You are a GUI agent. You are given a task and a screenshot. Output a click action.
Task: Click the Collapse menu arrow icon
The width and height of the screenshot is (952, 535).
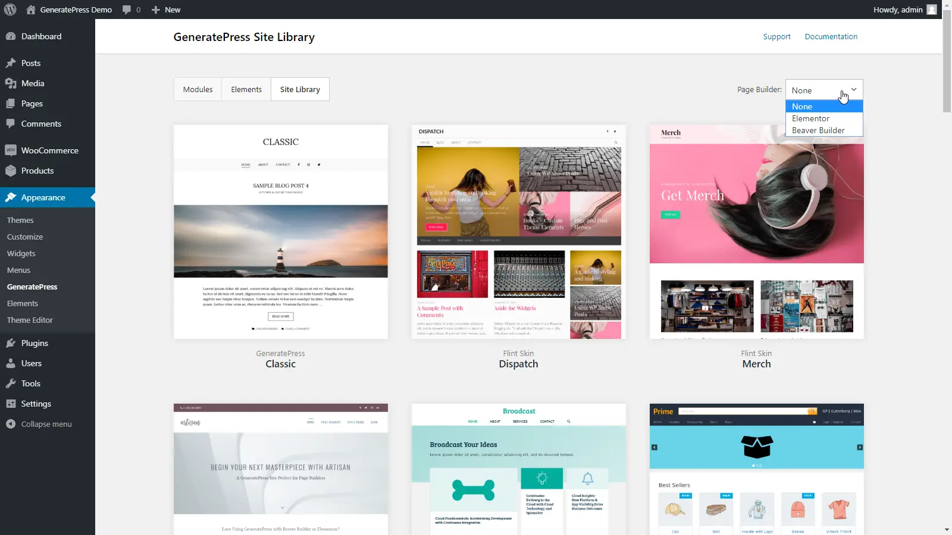[11, 424]
